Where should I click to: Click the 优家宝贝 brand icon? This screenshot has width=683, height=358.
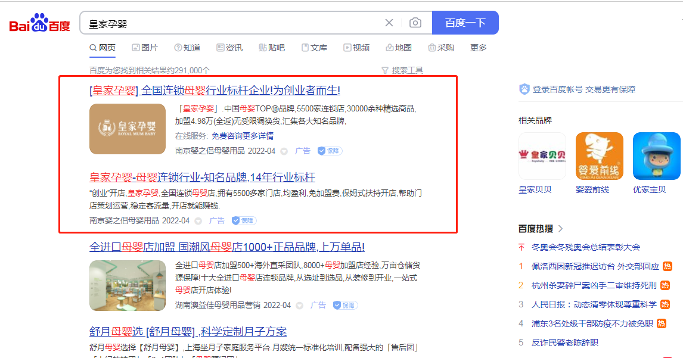click(656, 156)
